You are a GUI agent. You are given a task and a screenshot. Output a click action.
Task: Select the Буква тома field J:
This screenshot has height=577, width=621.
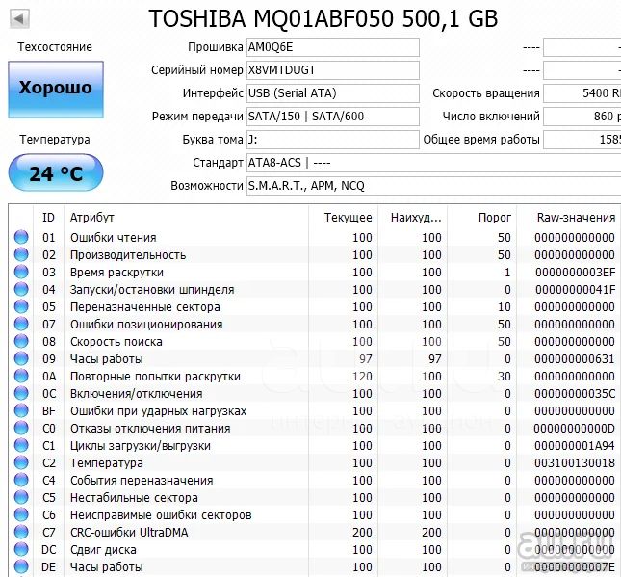pos(333,140)
